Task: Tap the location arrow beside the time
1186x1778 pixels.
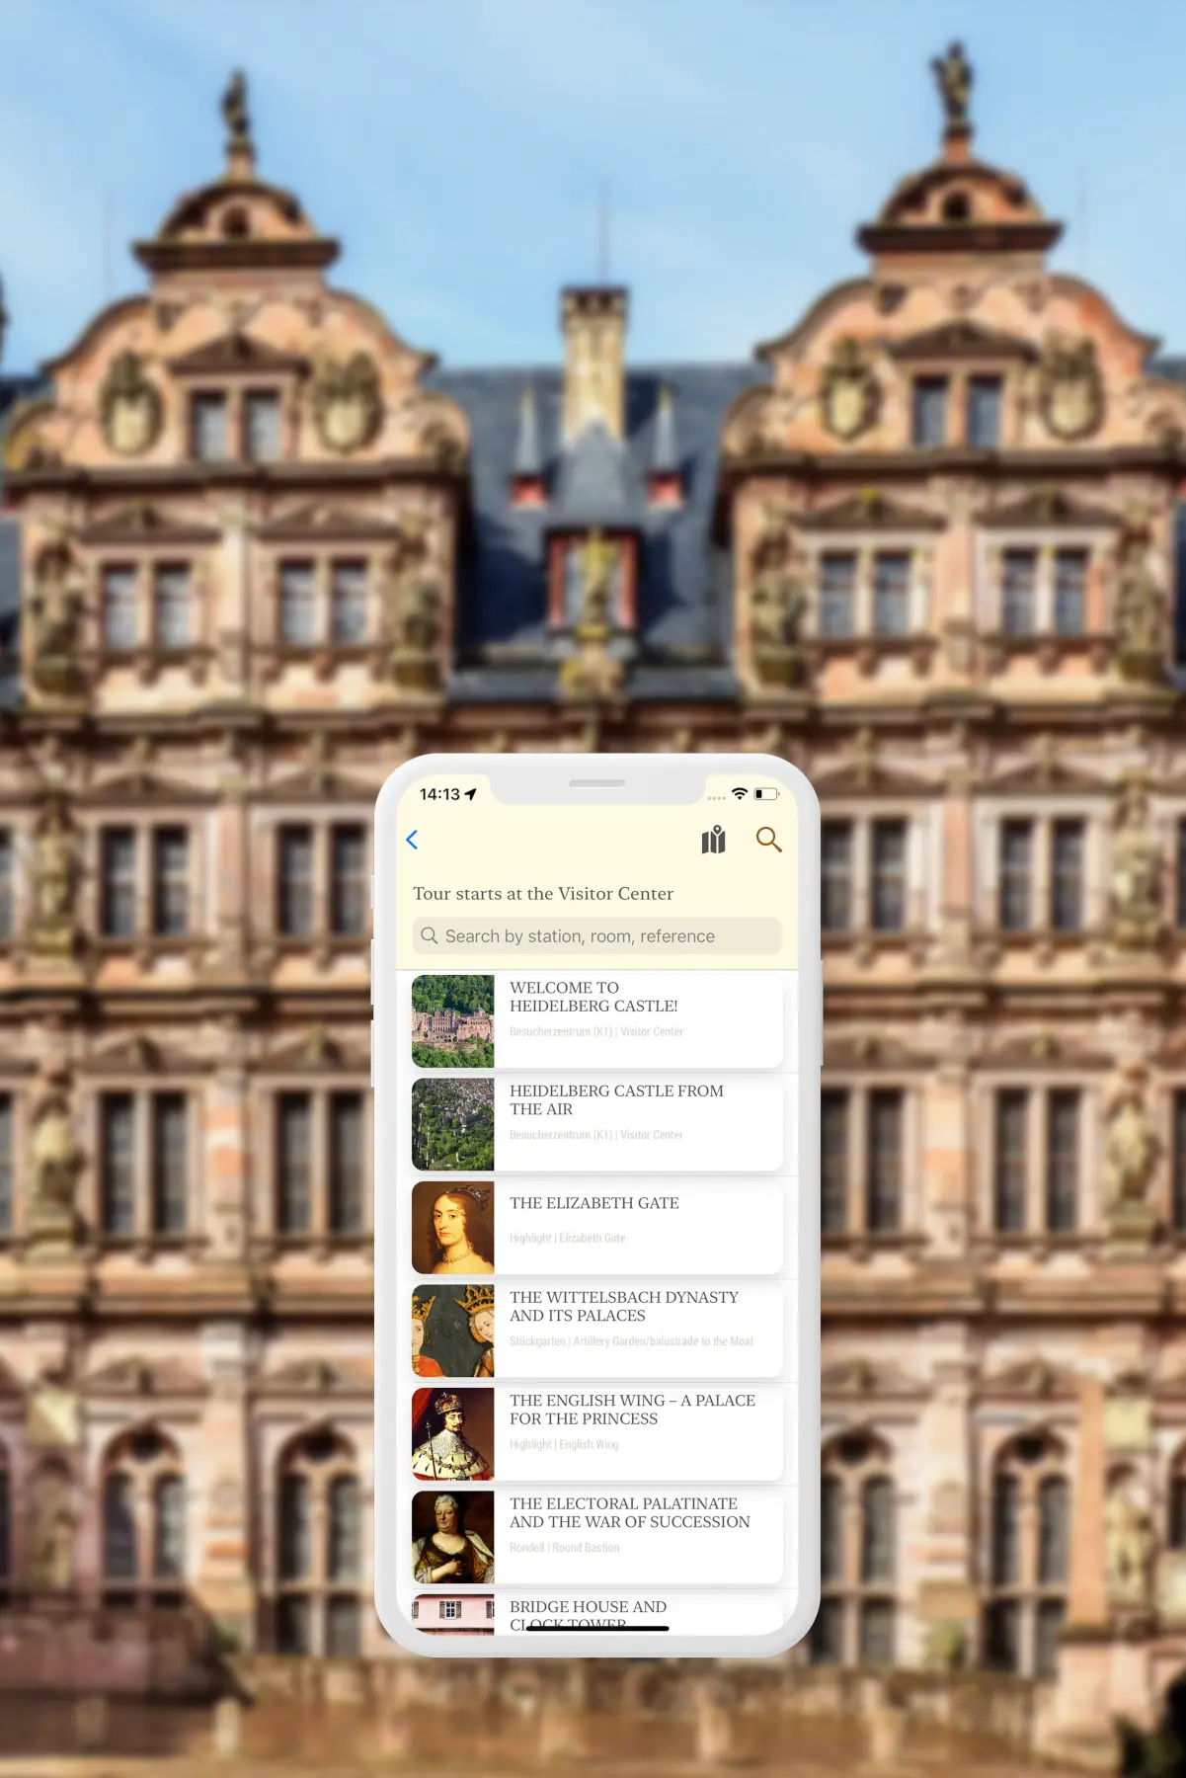Action: click(471, 794)
